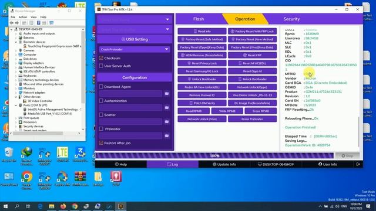Click Erase Preloader button

click(252, 119)
